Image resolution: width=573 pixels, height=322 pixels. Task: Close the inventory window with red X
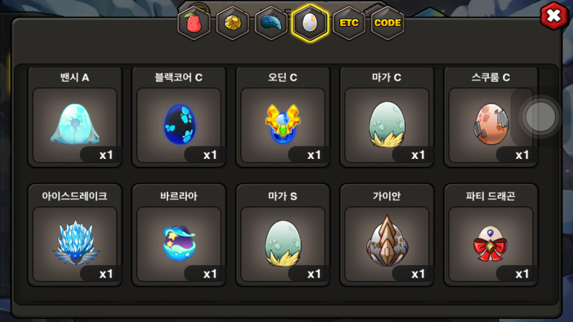(554, 16)
